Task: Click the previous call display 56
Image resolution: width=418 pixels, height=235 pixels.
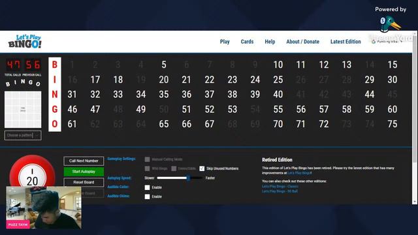Action: (33, 65)
